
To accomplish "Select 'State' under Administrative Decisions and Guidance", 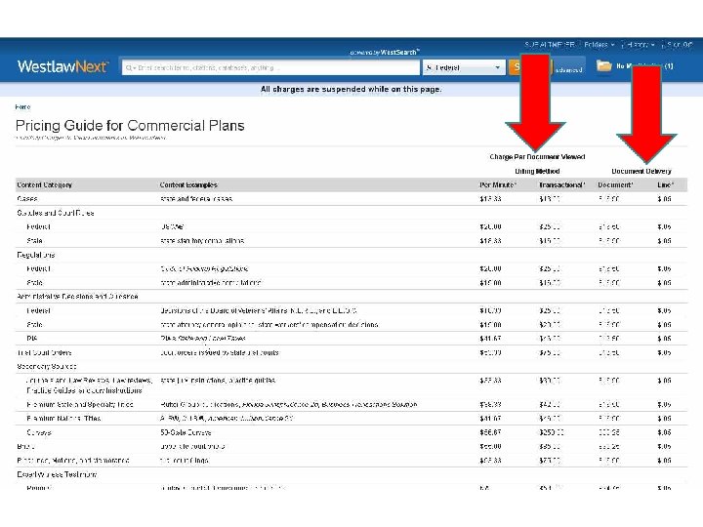I will pyautogui.click(x=34, y=324).
